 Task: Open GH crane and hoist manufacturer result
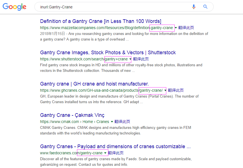click(x=94, y=84)
